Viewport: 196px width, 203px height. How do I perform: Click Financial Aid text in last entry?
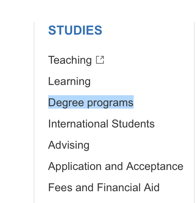[x=128, y=187]
